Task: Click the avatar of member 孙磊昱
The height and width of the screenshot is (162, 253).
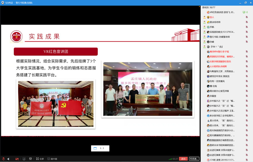Action: click(208, 96)
